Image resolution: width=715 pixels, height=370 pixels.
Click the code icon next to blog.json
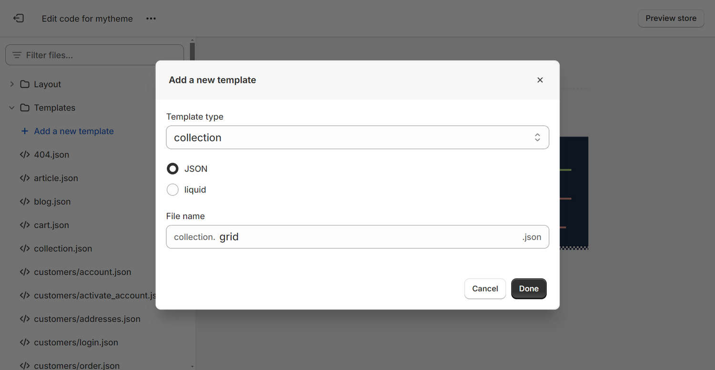(25, 201)
